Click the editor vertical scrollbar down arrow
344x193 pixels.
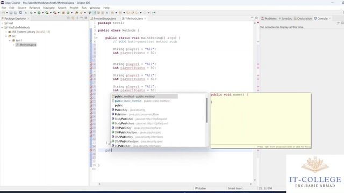coord(255,180)
